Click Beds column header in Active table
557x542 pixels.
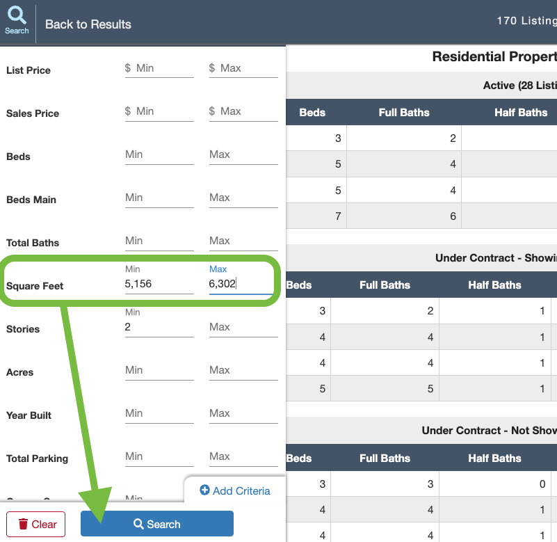point(312,112)
